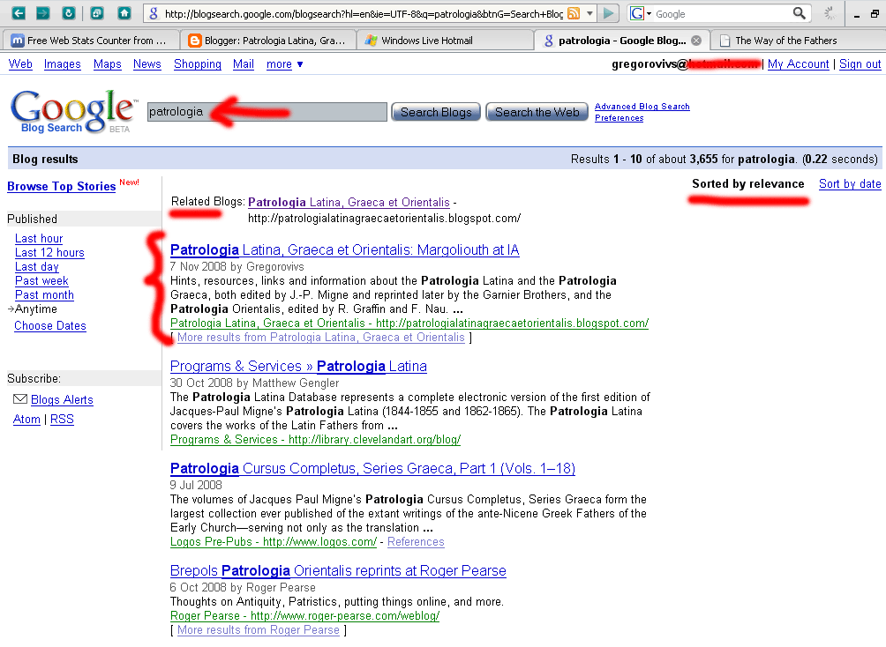The height and width of the screenshot is (647, 886).
Task: Click the References link
Action: pos(416,541)
